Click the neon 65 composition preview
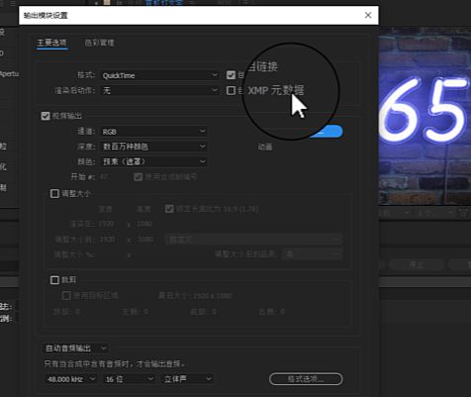Screen dimensions: 471x397 (424, 116)
